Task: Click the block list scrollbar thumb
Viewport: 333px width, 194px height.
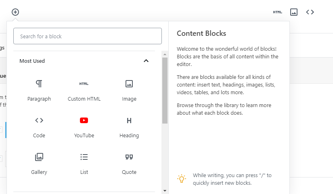Action: (x=165, y=91)
